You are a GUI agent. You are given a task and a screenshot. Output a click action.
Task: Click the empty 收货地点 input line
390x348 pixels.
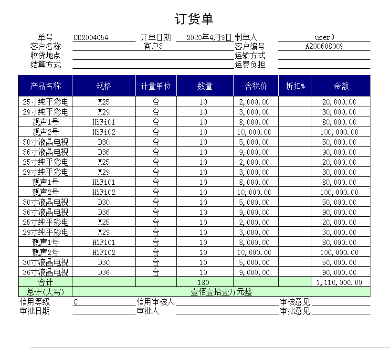153,55
